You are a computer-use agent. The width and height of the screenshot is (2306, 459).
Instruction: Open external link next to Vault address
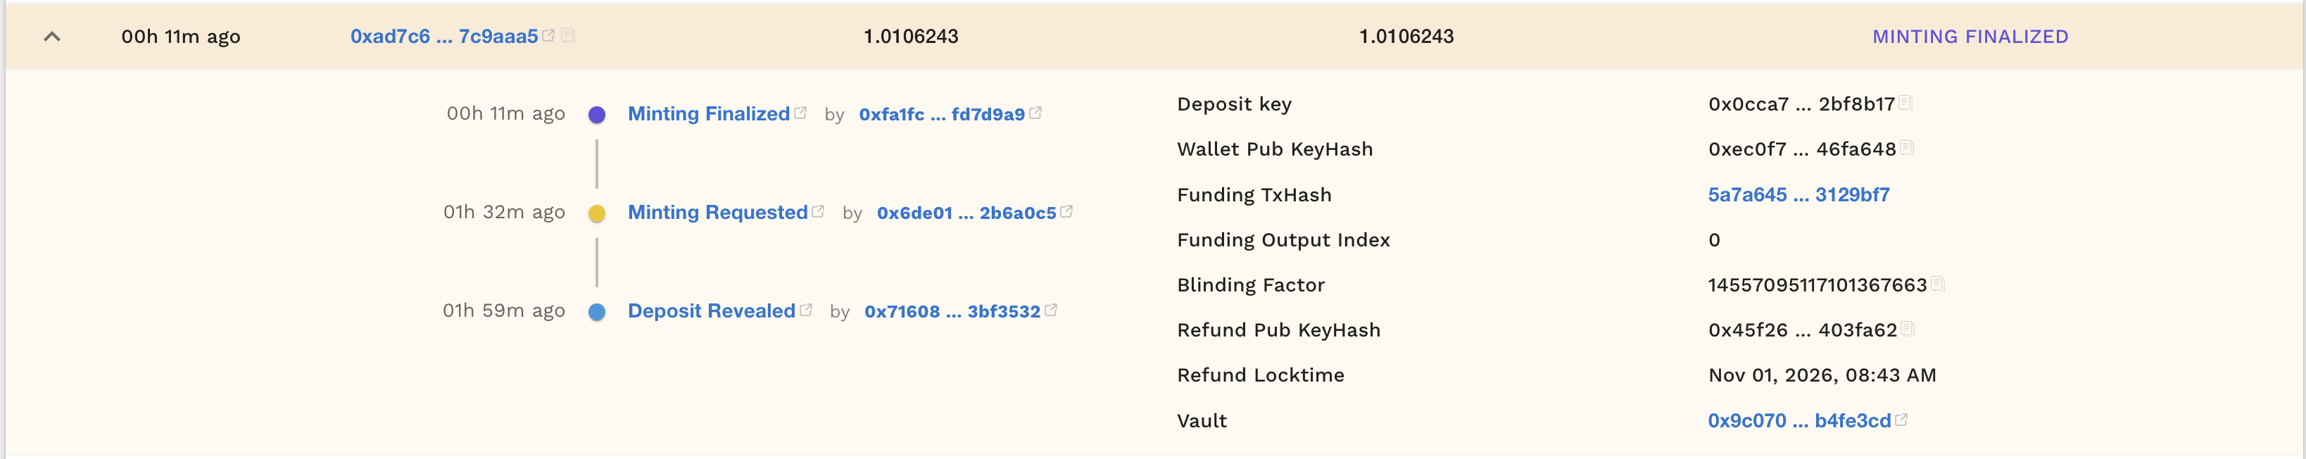click(x=1901, y=419)
